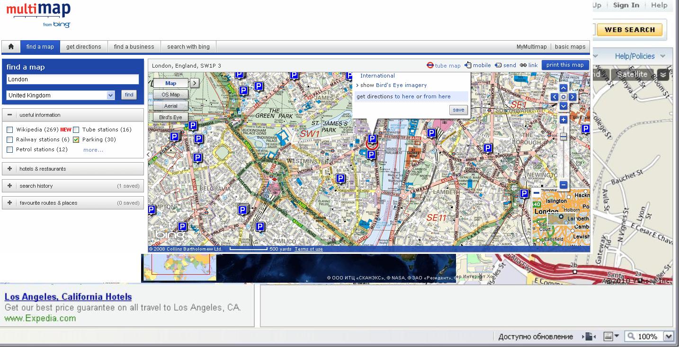Expand the search history section

[9, 186]
